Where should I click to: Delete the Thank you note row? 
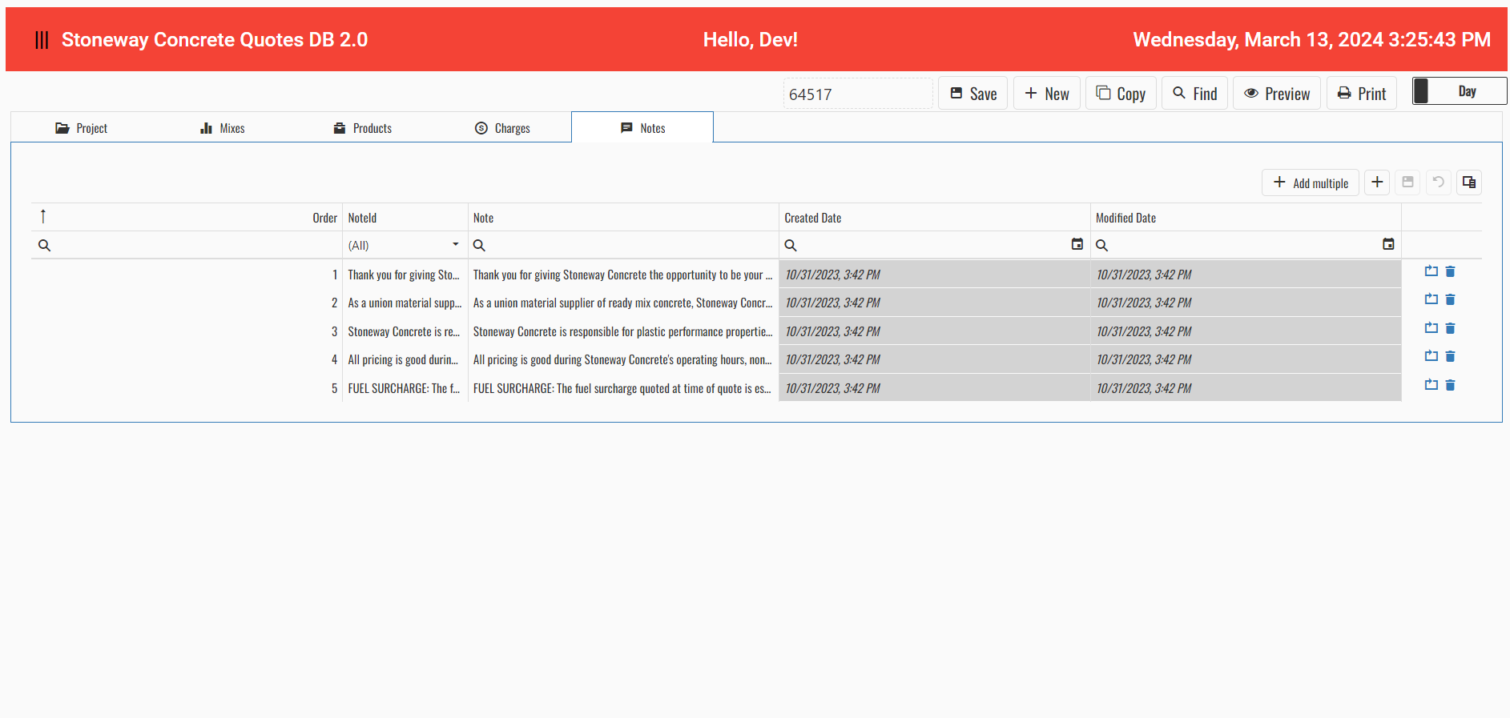1450,271
